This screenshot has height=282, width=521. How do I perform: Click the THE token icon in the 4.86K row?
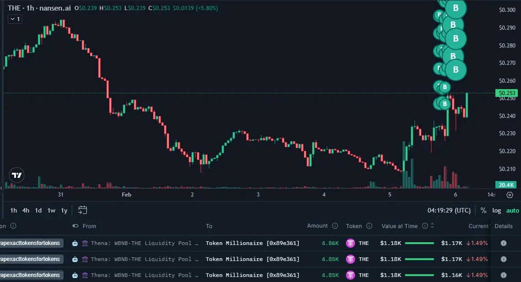coord(350,243)
